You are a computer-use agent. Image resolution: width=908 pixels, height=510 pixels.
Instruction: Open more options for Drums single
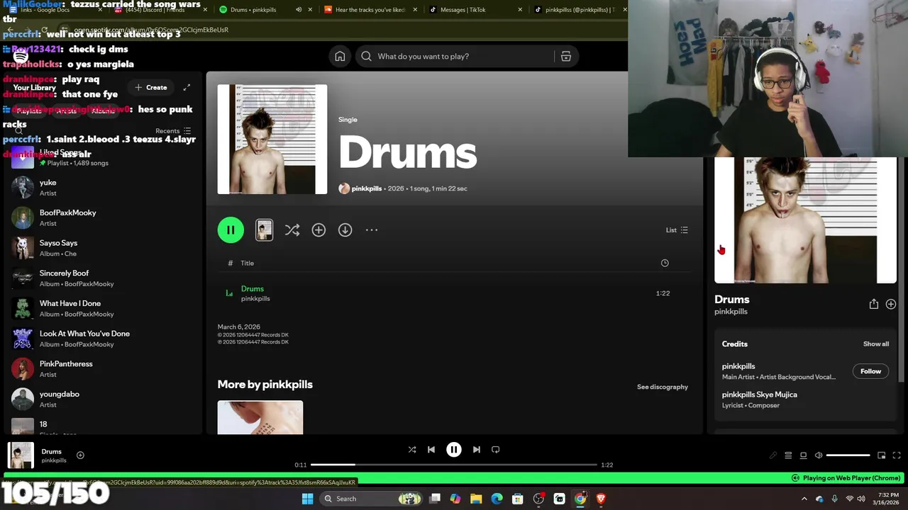click(372, 230)
